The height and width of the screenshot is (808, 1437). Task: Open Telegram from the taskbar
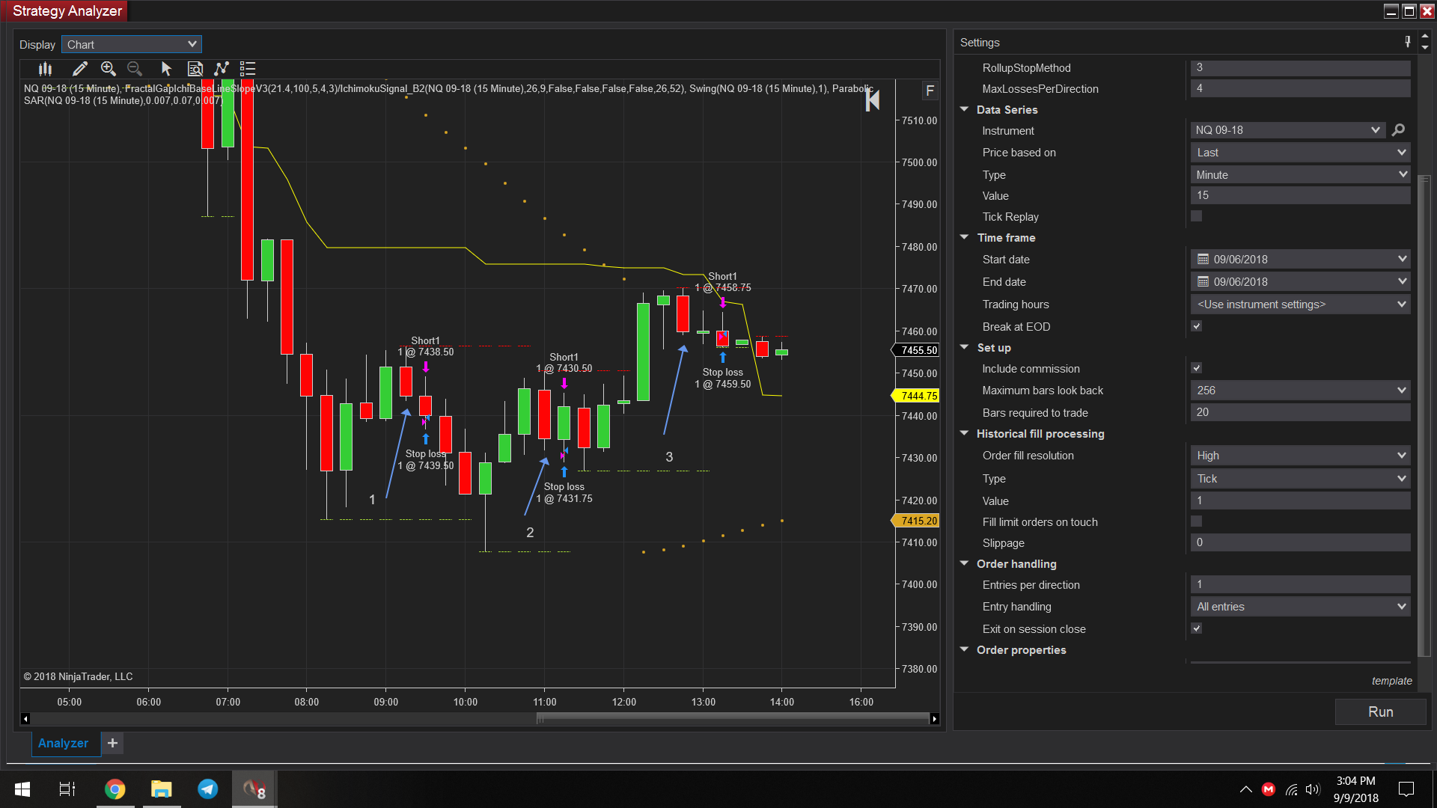pyautogui.click(x=207, y=789)
